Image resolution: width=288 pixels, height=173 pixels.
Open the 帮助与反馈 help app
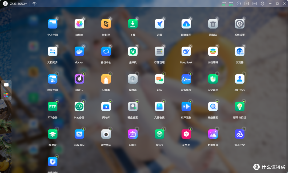pos(240,107)
